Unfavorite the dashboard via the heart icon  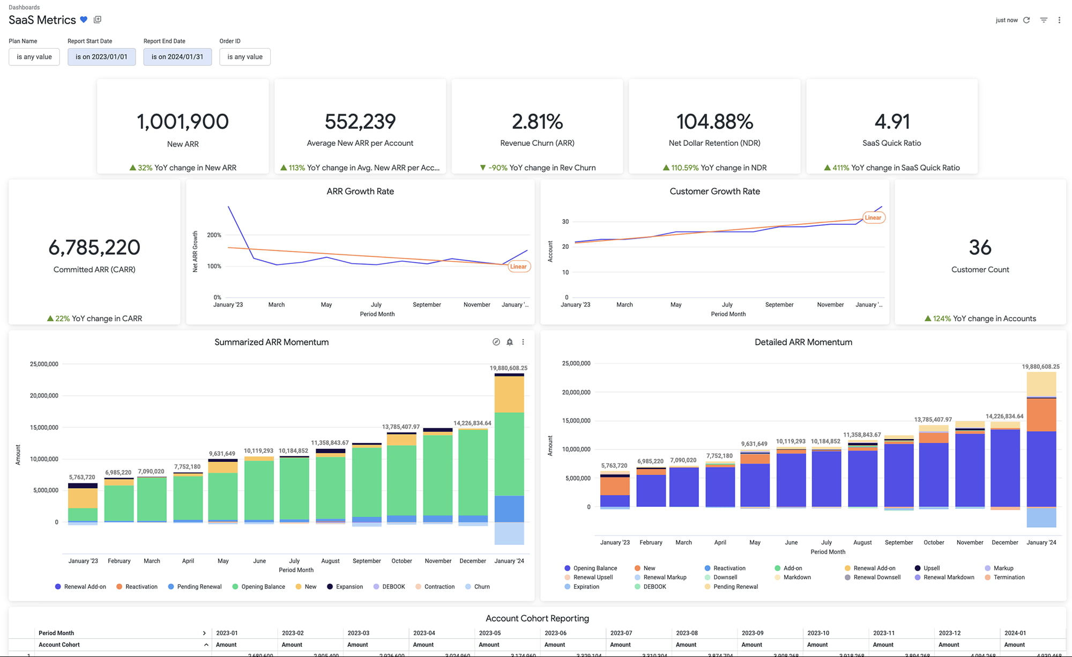pos(84,19)
